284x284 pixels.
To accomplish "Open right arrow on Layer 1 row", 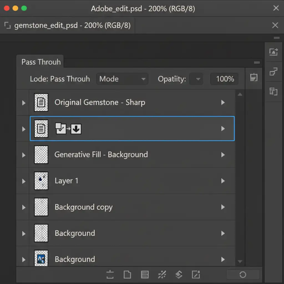I will [223, 181].
